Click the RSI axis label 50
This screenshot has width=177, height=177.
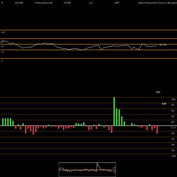(x=2, y=46)
